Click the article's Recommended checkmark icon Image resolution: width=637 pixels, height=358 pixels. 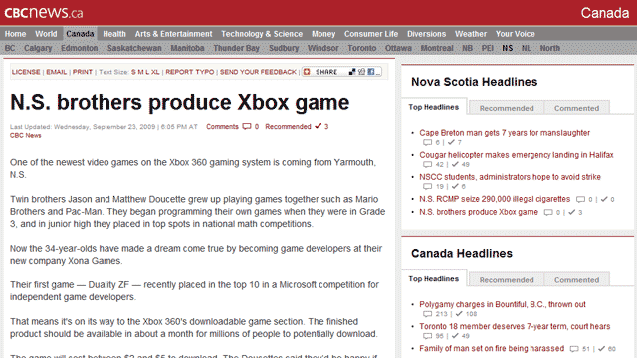318,126
